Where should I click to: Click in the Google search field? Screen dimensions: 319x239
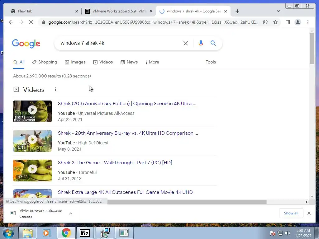pyautogui.click(x=120, y=43)
